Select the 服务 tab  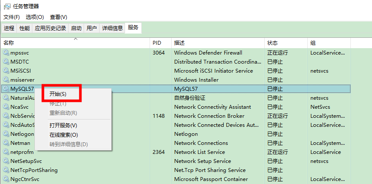[133, 28]
